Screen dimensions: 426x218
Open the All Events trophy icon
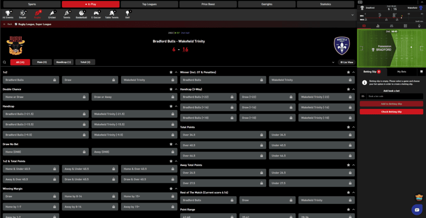7,13
